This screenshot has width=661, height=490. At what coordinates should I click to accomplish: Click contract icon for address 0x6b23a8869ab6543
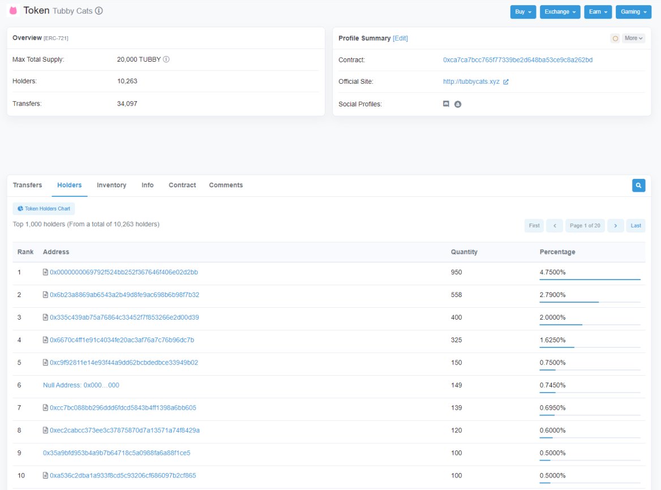45,294
